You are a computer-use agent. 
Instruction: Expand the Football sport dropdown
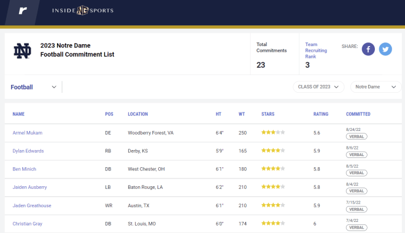(33, 87)
